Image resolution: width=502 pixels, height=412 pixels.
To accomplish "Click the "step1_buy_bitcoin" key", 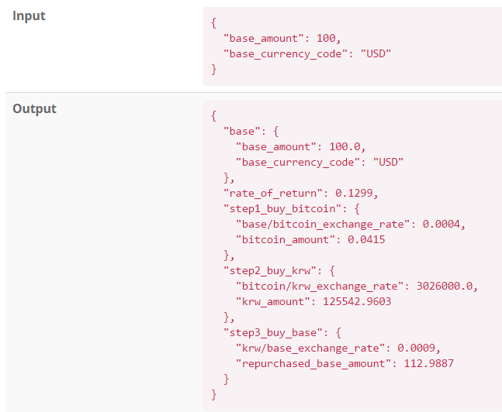I will (282, 209).
